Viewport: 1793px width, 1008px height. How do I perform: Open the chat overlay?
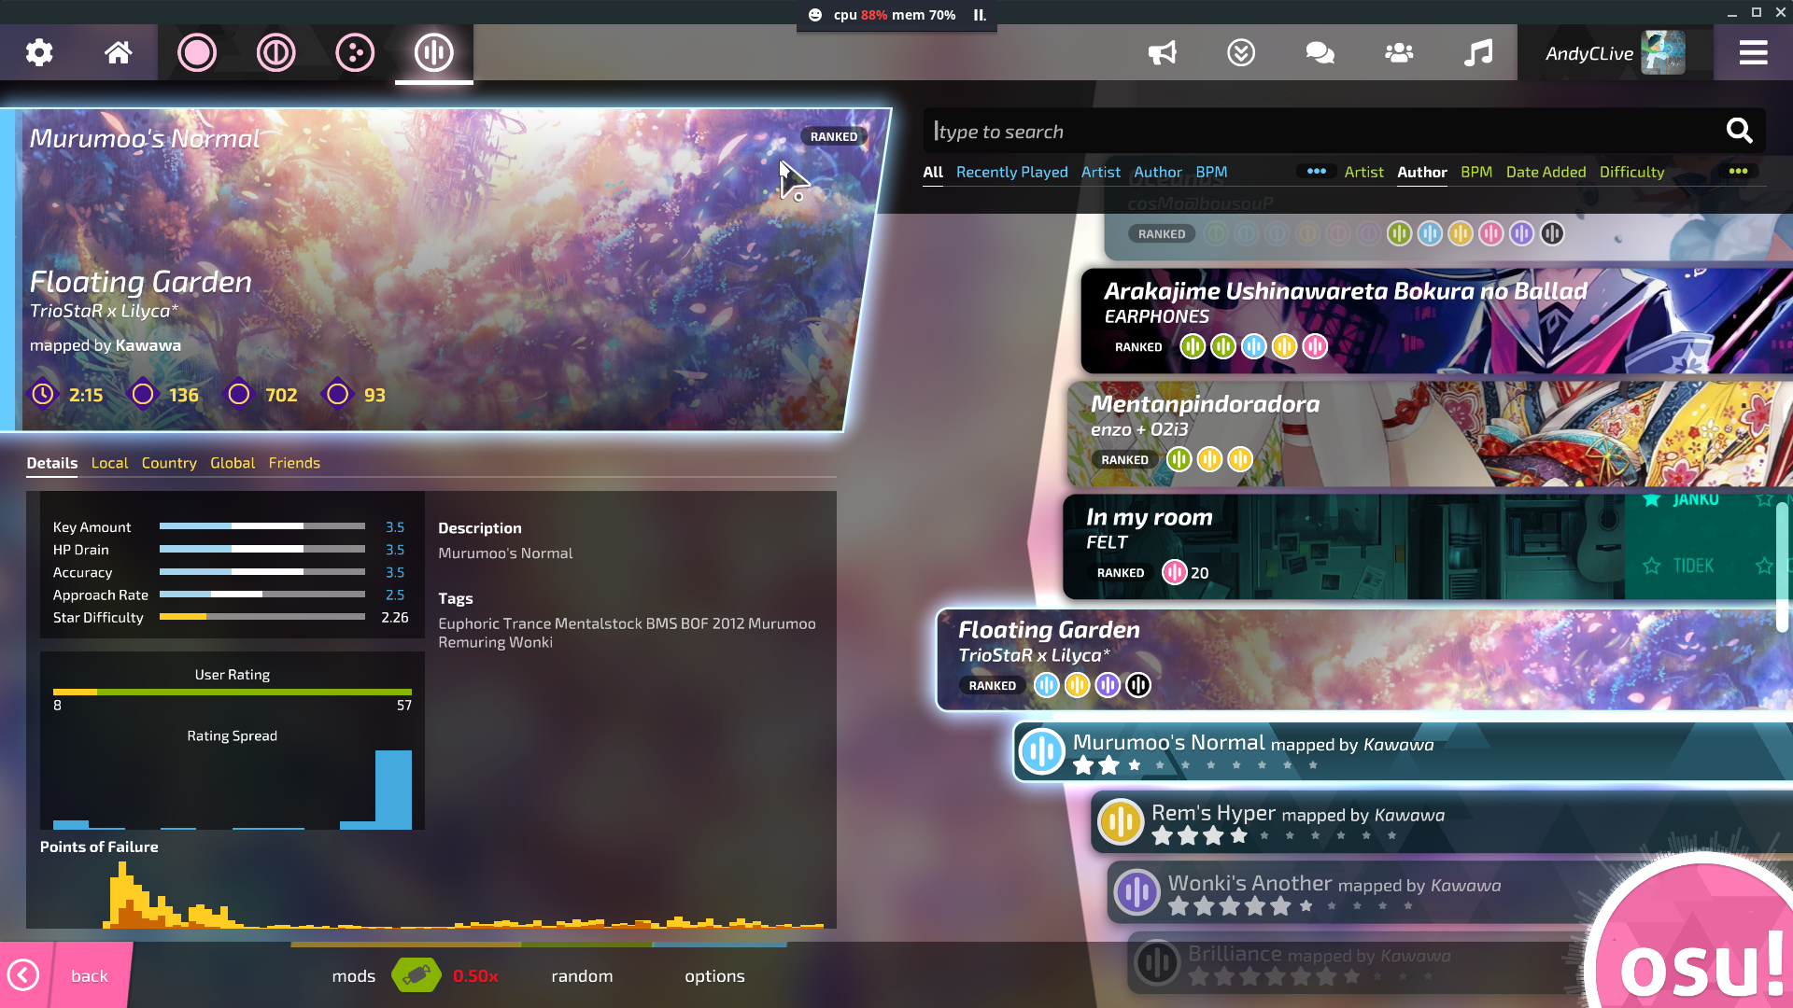[x=1319, y=53]
